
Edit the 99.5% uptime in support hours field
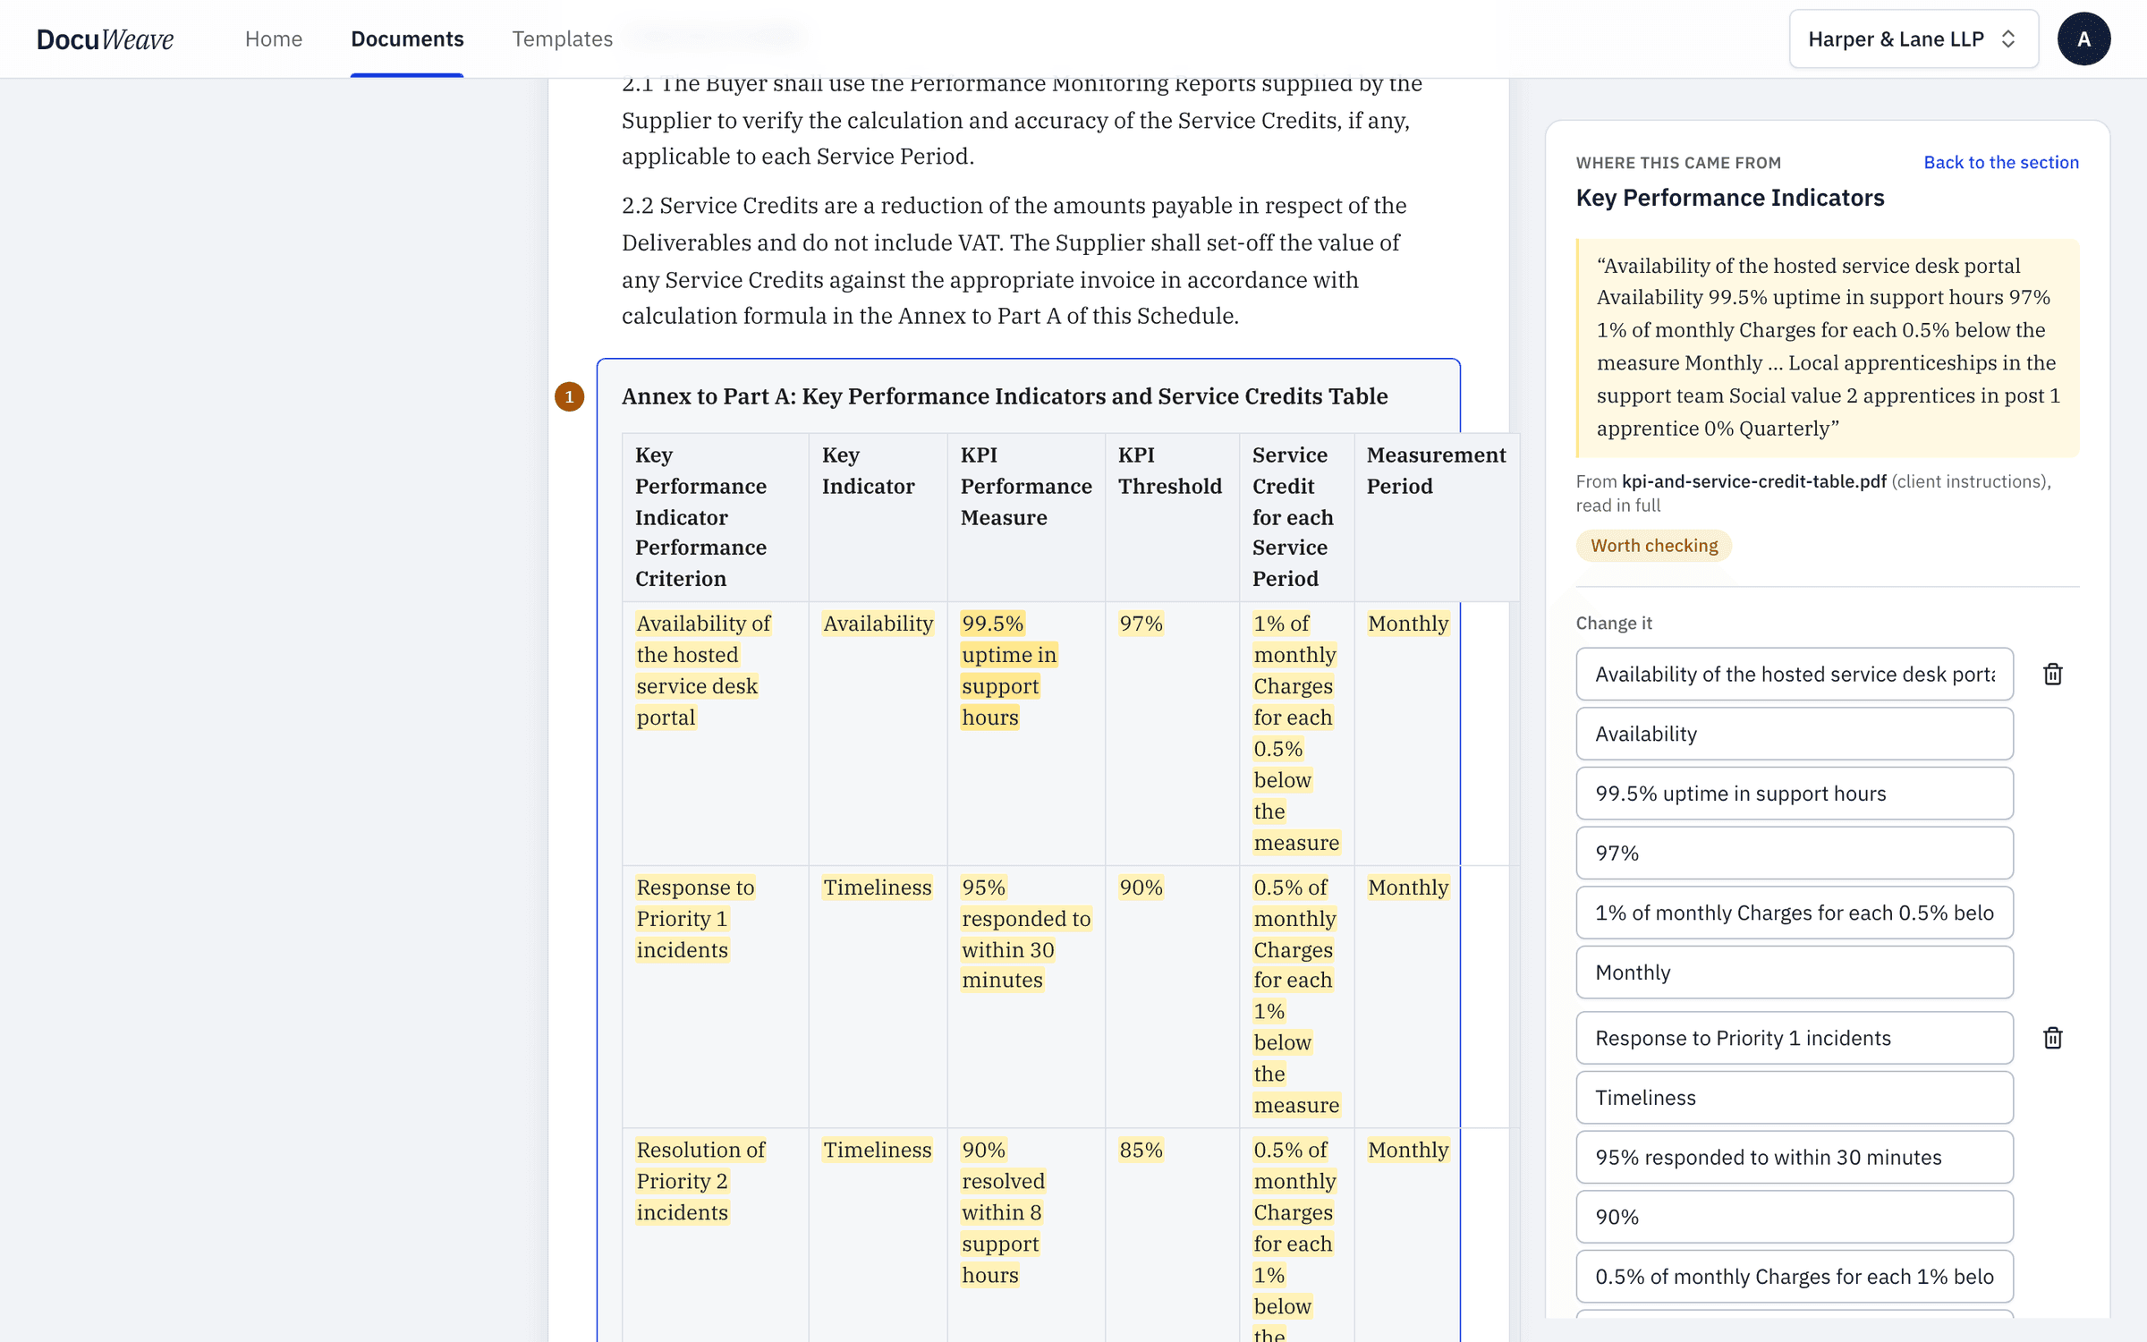click(1795, 794)
